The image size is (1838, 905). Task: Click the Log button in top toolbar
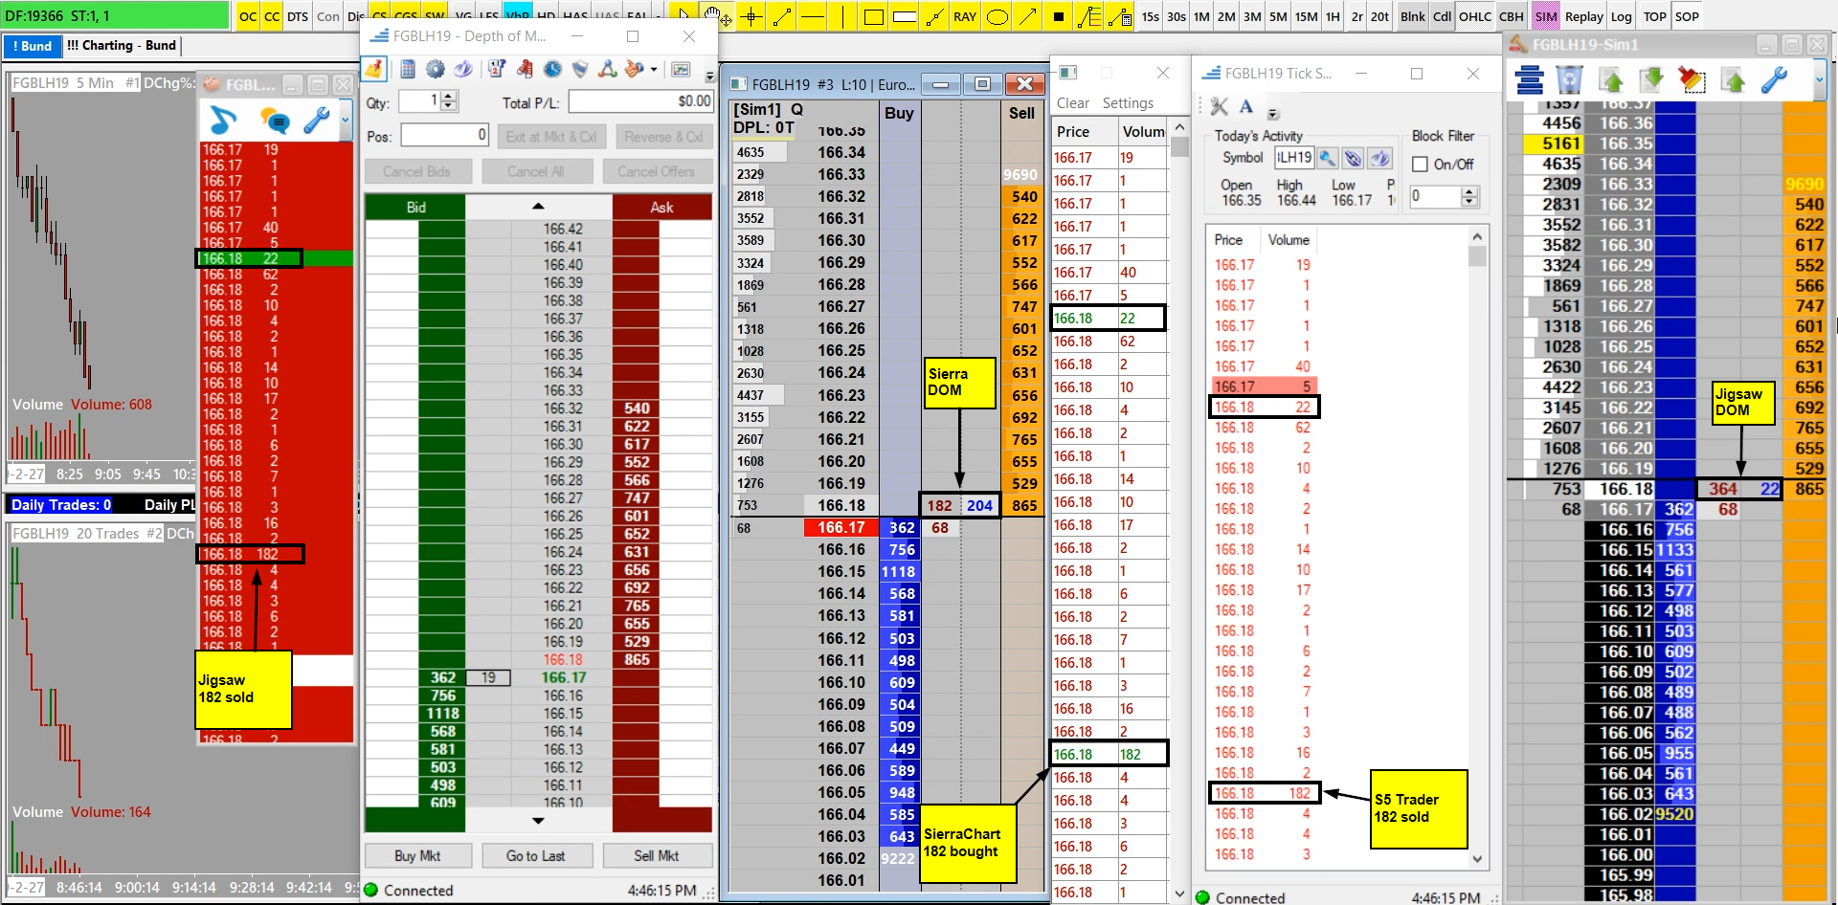(1621, 16)
